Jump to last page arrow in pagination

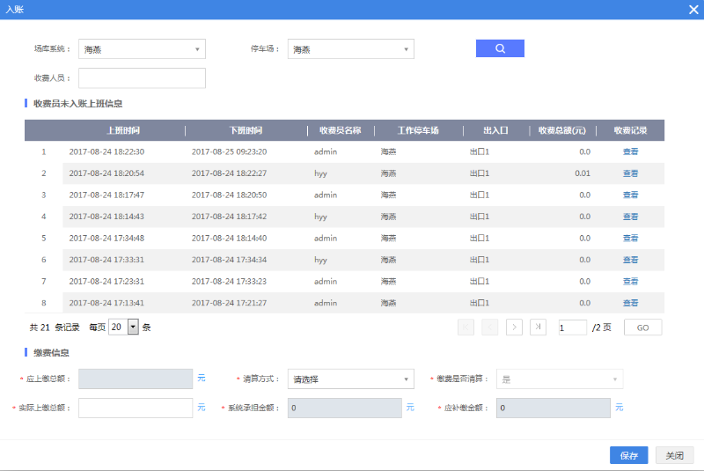coord(539,327)
